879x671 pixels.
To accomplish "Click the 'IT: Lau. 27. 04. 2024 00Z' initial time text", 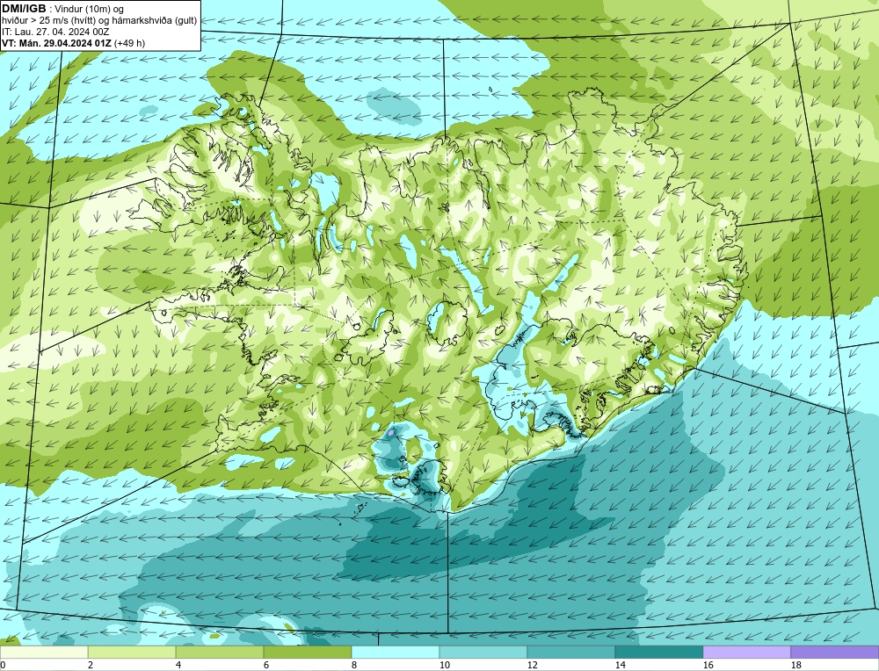I will [55, 32].
